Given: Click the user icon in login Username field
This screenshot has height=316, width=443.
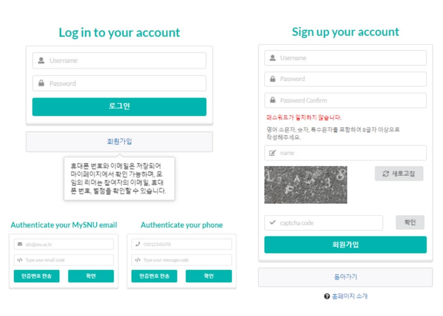Looking at the screenshot, I should coord(41,60).
